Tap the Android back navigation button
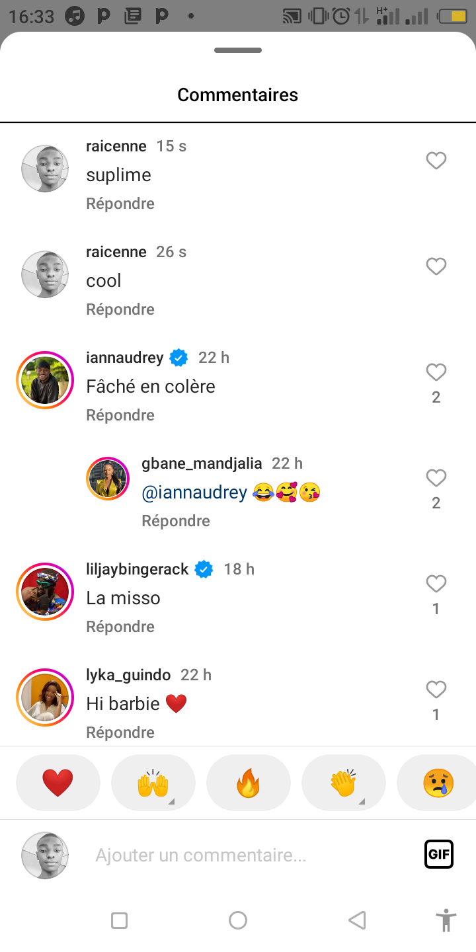 coord(357,920)
